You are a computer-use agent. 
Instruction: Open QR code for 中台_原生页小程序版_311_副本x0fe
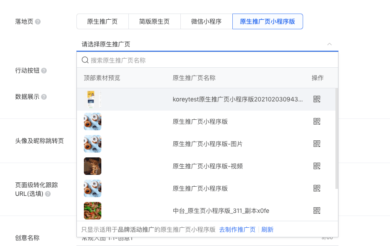point(317,211)
